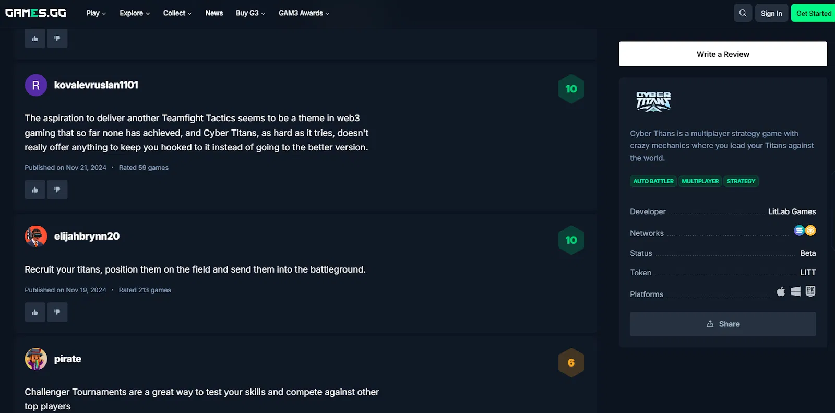Click the Write a Review button
835x413 pixels.
coord(723,54)
